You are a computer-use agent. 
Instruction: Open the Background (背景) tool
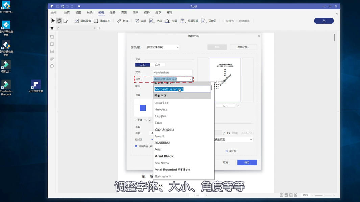click(x=171, y=21)
